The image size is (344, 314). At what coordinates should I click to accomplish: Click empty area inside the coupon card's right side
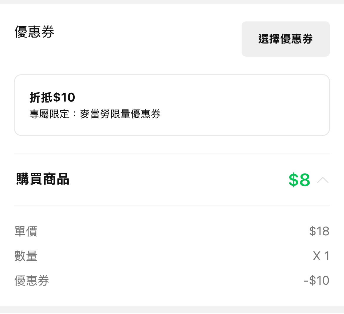(x=250, y=105)
